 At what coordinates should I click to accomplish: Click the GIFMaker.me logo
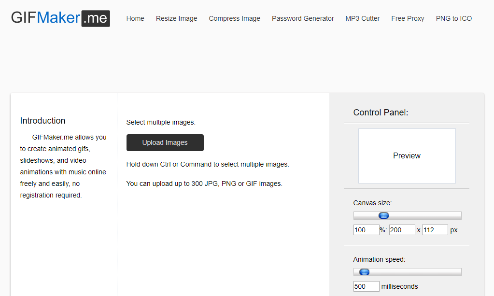tap(60, 18)
